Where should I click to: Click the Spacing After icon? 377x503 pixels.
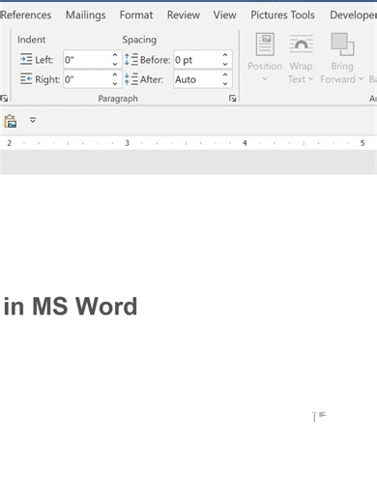point(131,79)
